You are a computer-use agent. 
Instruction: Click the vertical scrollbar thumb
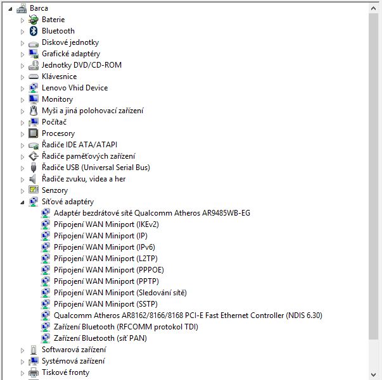click(373, 176)
